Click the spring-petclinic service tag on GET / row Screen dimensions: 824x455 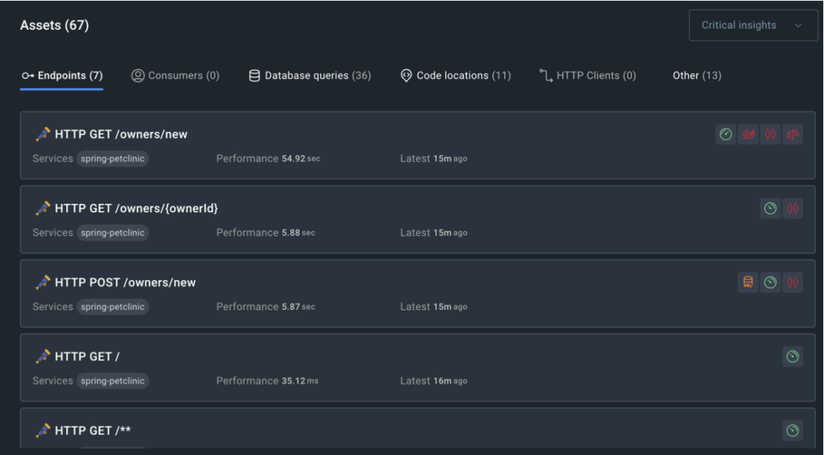pos(113,381)
